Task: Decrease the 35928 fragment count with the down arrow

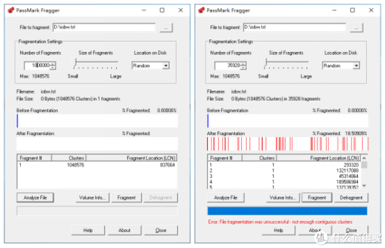Action: pos(243,67)
